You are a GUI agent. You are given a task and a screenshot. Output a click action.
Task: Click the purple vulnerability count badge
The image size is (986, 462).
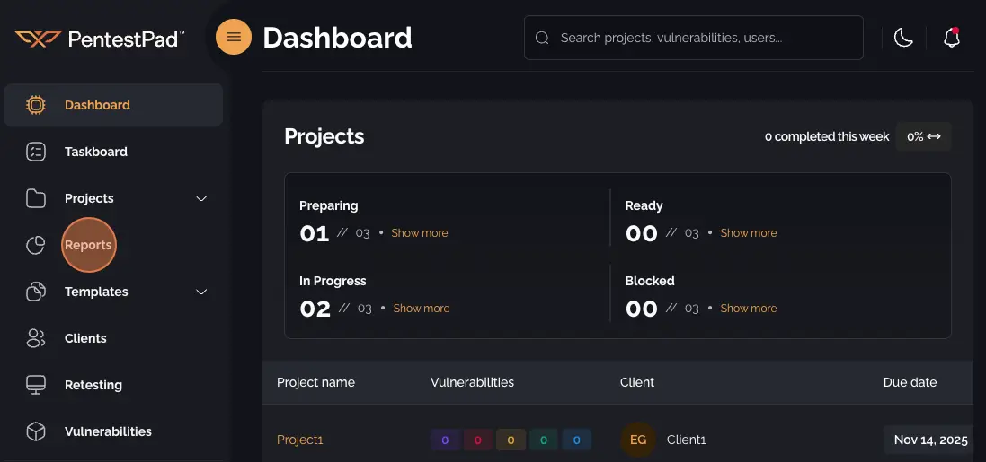[x=445, y=440]
